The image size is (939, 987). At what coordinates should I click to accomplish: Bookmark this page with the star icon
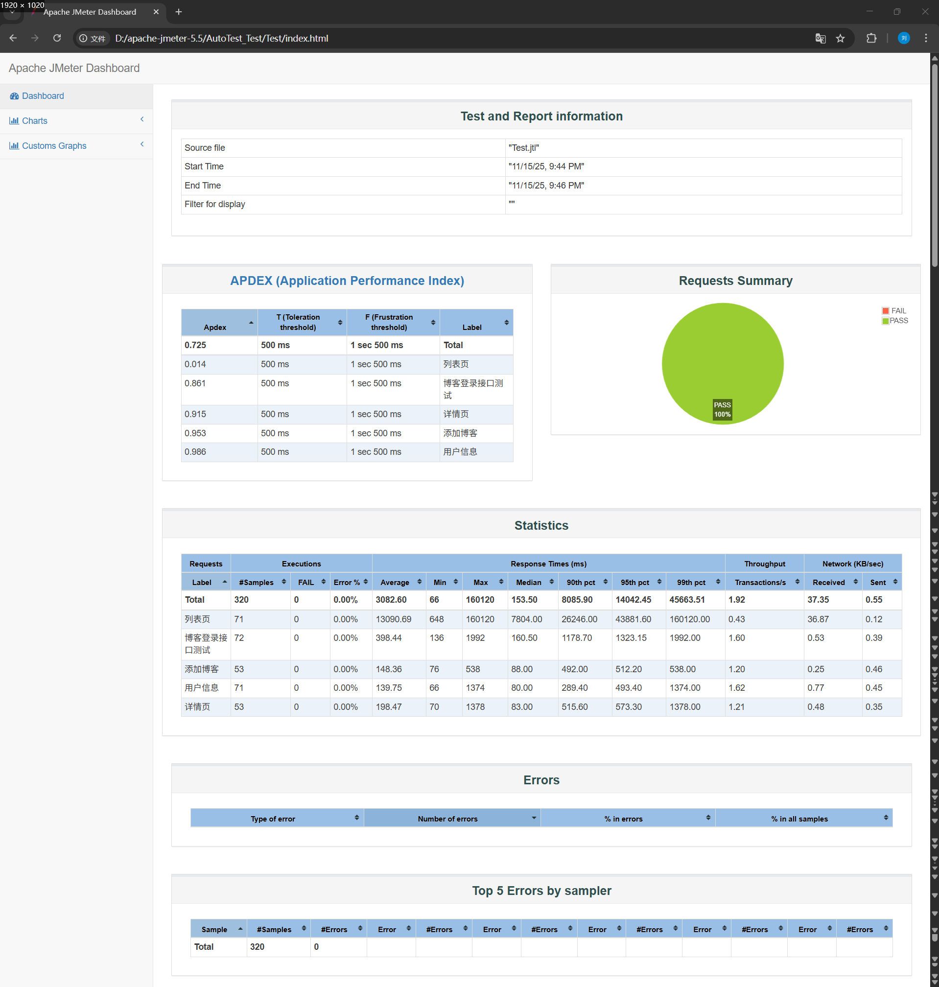840,39
